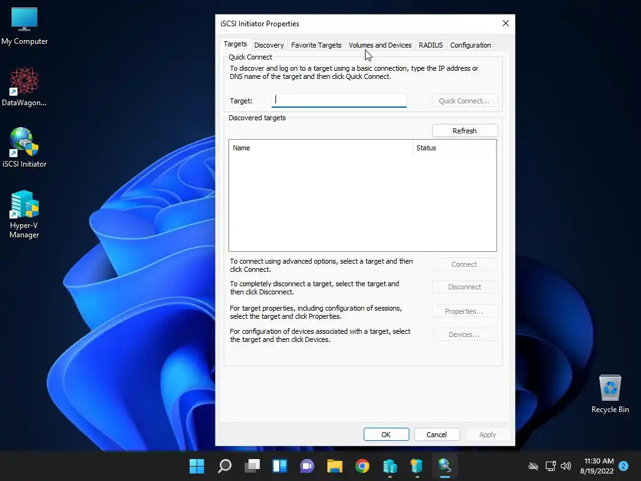Open the notification count badge

point(623,466)
